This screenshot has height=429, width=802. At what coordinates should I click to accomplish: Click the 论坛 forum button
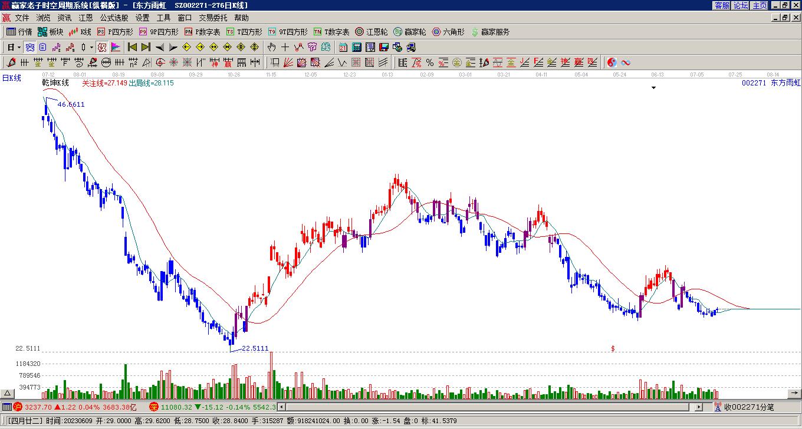(x=741, y=5)
